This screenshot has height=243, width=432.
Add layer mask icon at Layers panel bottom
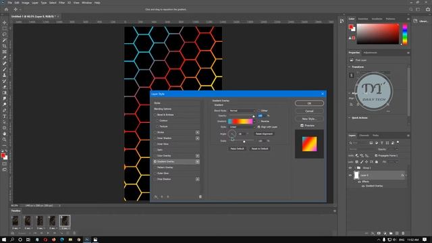click(x=379, y=234)
